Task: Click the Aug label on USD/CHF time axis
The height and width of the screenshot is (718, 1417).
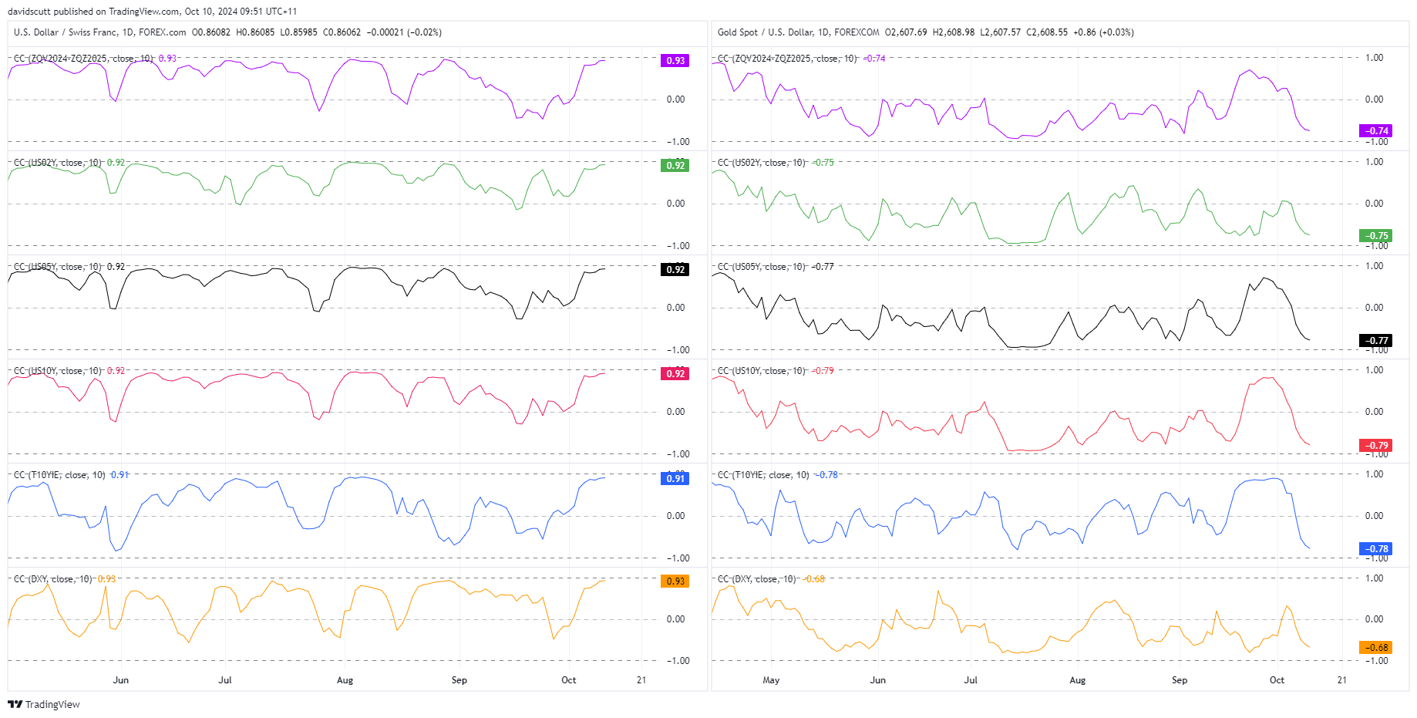Action: coord(345,680)
